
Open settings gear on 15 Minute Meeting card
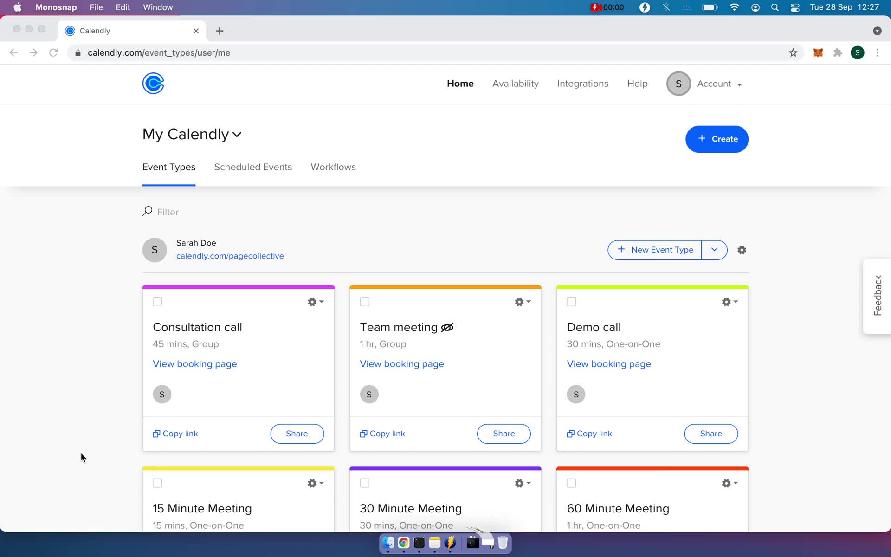[316, 483]
